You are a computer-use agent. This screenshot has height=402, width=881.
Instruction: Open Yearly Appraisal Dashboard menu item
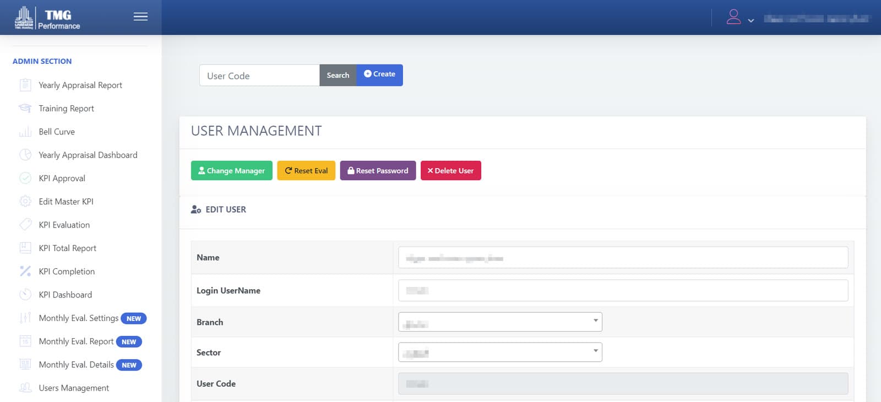(x=88, y=155)
